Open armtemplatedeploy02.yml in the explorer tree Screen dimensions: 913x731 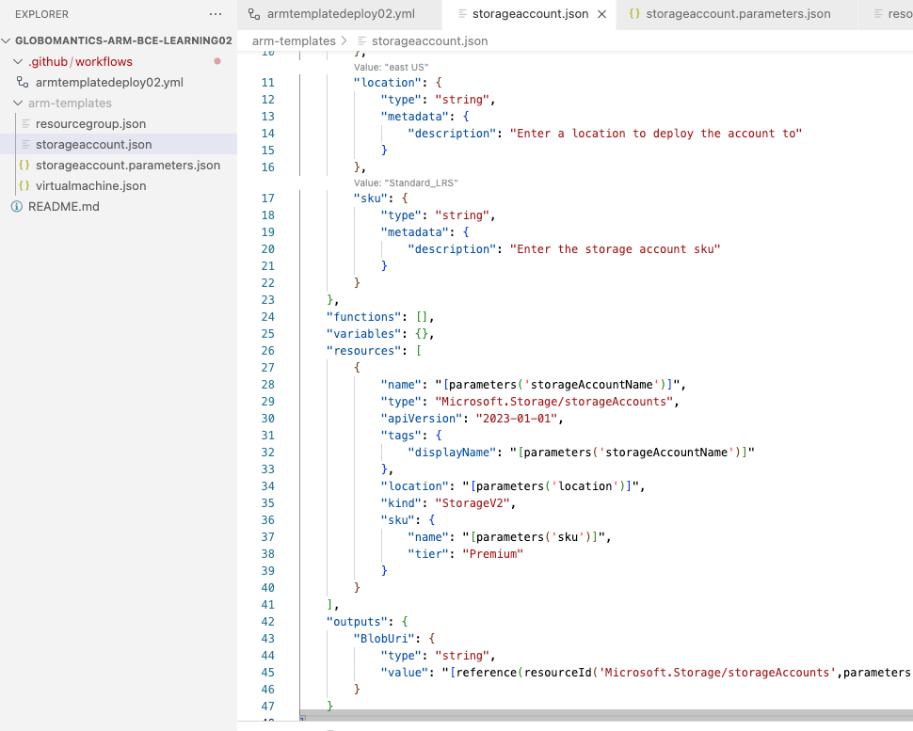[109, 83]
